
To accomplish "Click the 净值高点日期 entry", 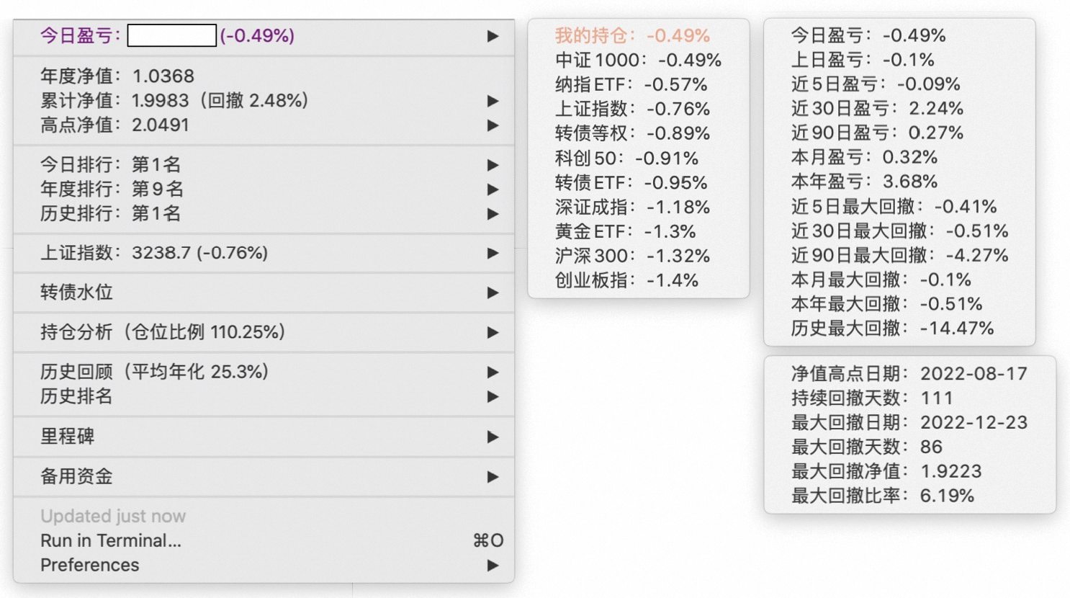I will (909, 373).
